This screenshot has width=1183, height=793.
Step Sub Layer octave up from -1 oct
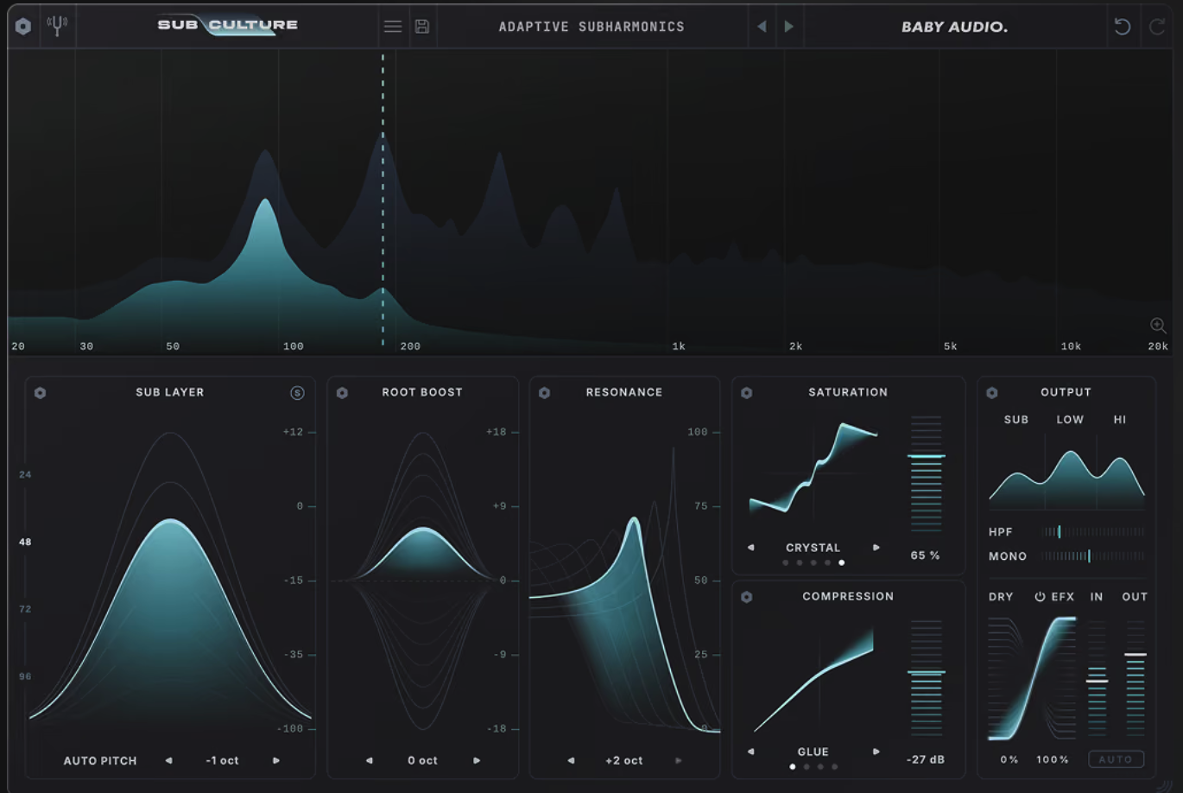276,761
